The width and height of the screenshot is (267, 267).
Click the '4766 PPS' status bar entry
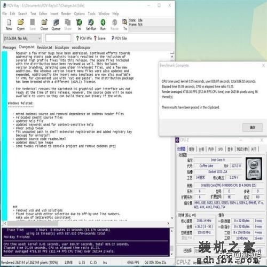click(x=133, y=262)
